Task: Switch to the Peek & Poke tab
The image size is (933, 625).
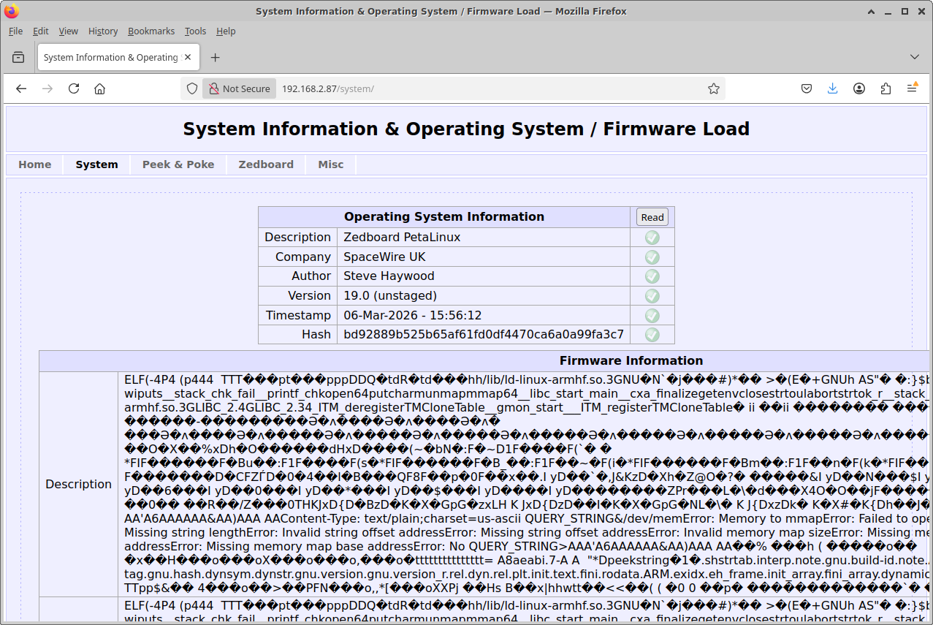Action: [x=178, y=164]
